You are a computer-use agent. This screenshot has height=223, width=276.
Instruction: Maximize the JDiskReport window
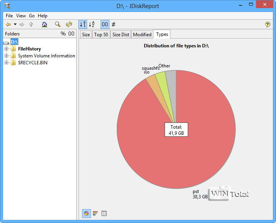pos(251,5)
